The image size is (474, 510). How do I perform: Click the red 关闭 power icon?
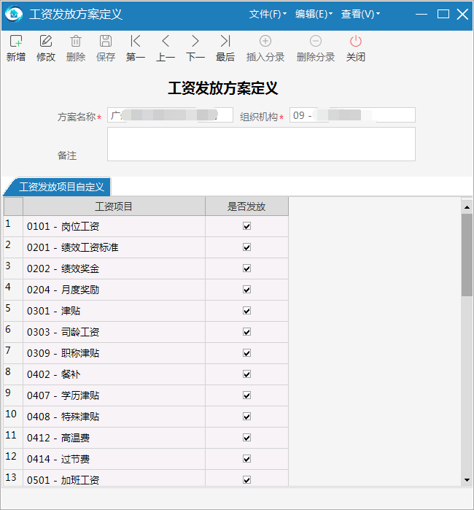coord(356,42)
